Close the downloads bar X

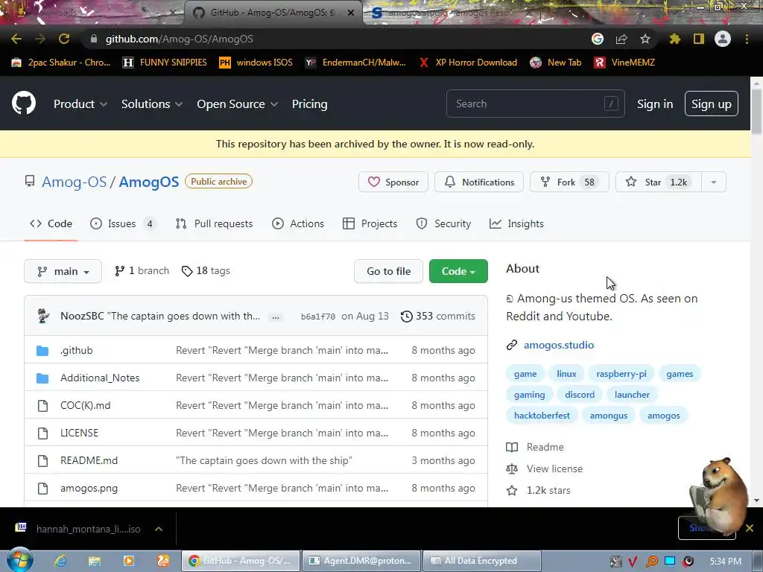[750, 528]
